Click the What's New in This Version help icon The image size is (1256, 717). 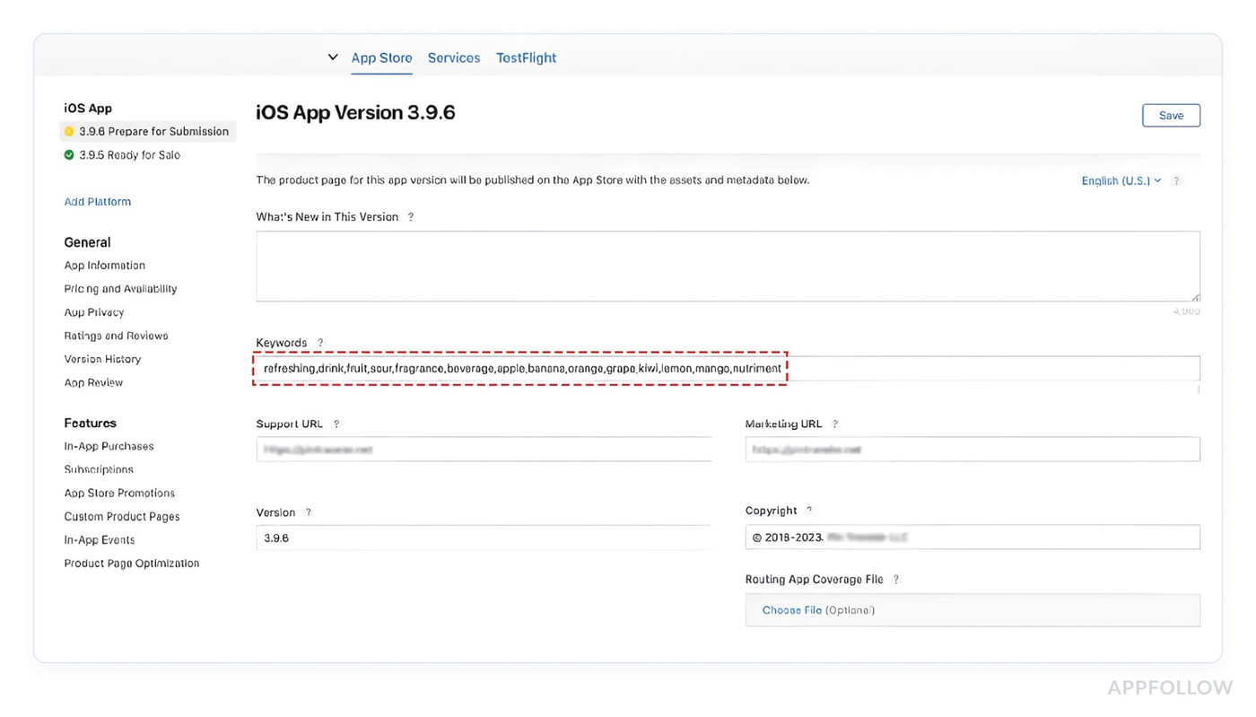(411, 216)
